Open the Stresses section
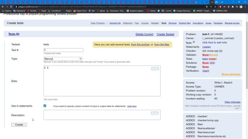This screenshot has width=248, height=139. [172, 23]
